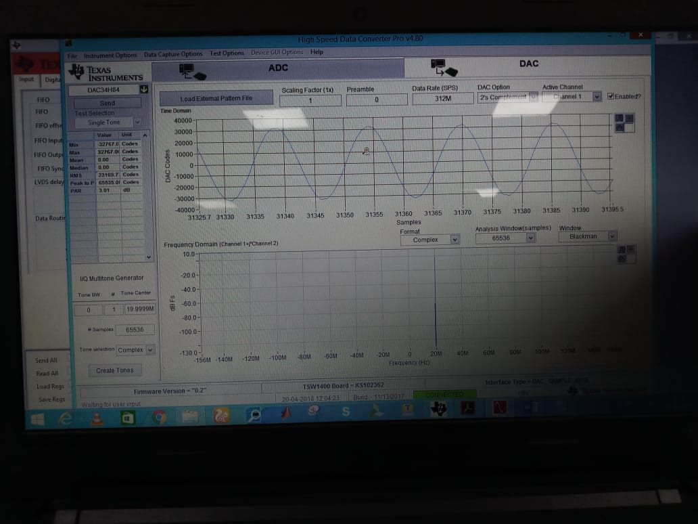Open the File menu
698x524 pixels.
click(72, 56)
